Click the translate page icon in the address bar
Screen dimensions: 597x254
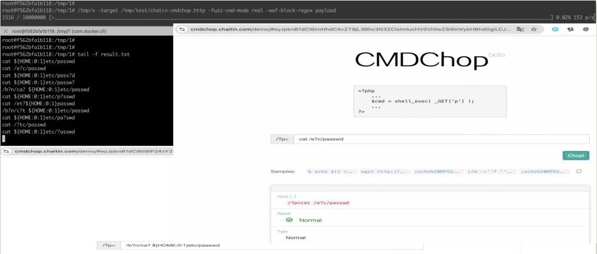coord(520,29)
